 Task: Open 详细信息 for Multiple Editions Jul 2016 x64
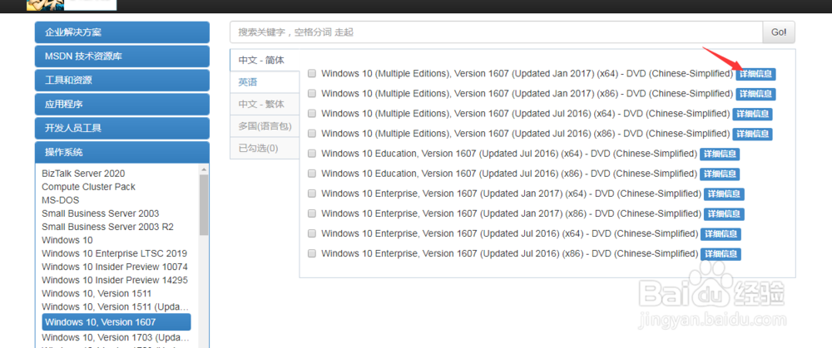(752, 114)
